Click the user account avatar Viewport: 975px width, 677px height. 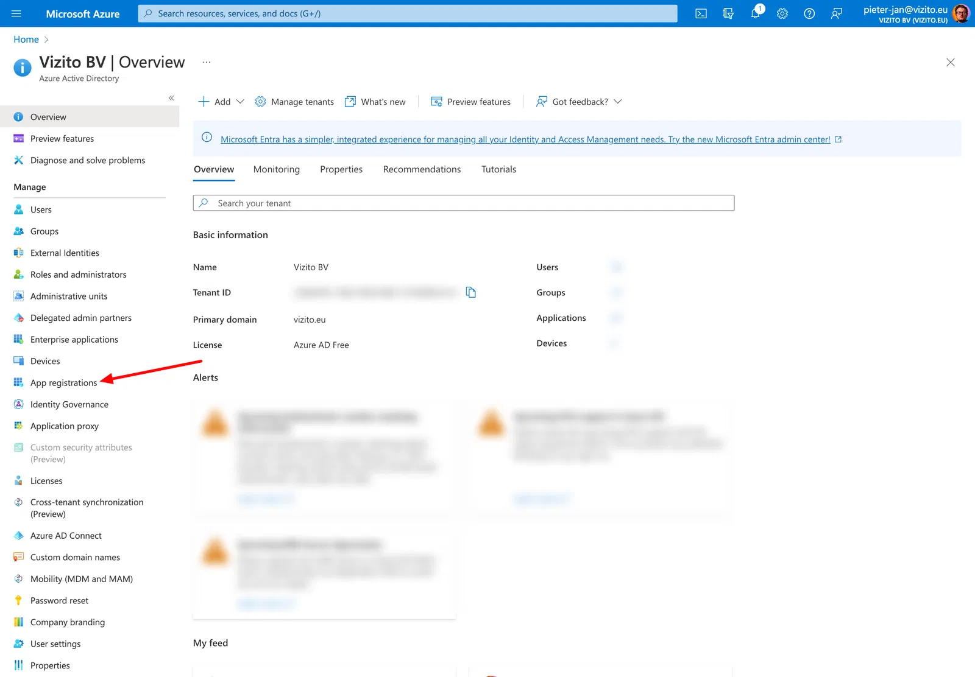click(x=961, y=13)
